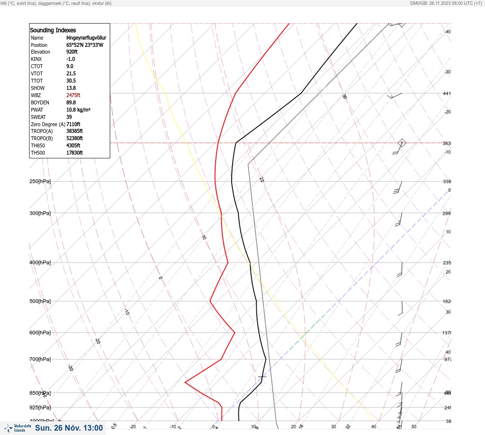Select the position value 65°52'N 23°33'W

pos(85,45)
